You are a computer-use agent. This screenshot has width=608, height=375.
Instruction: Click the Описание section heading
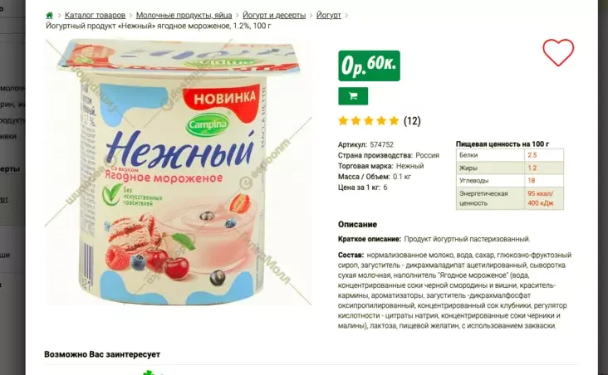click(357, 224)
